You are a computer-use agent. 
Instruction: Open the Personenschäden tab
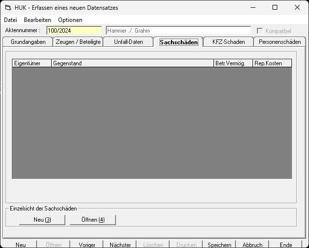pyautogui.click(x=279, y=42)
